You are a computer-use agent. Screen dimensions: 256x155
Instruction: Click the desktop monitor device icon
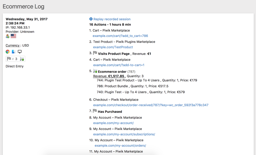click(x=20, y=52)
